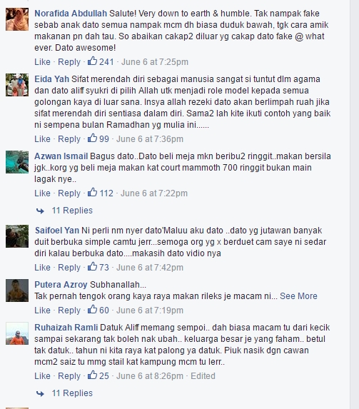
Task: Like Saifoel Yan's comment
Action: click(x=42, y=268)
